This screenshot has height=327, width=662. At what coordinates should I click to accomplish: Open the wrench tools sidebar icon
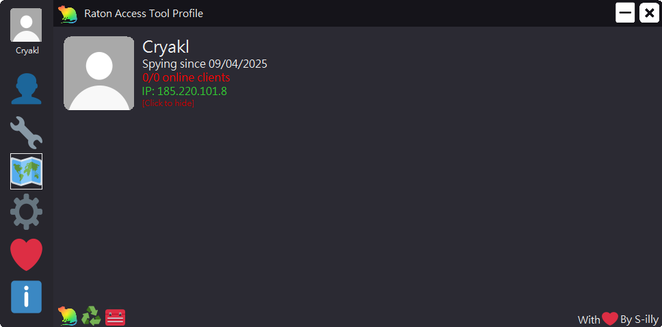coord(26,132)
